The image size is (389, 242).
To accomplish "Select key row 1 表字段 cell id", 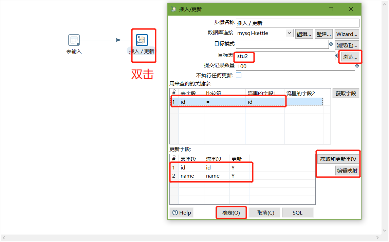I will click(191, 102).
